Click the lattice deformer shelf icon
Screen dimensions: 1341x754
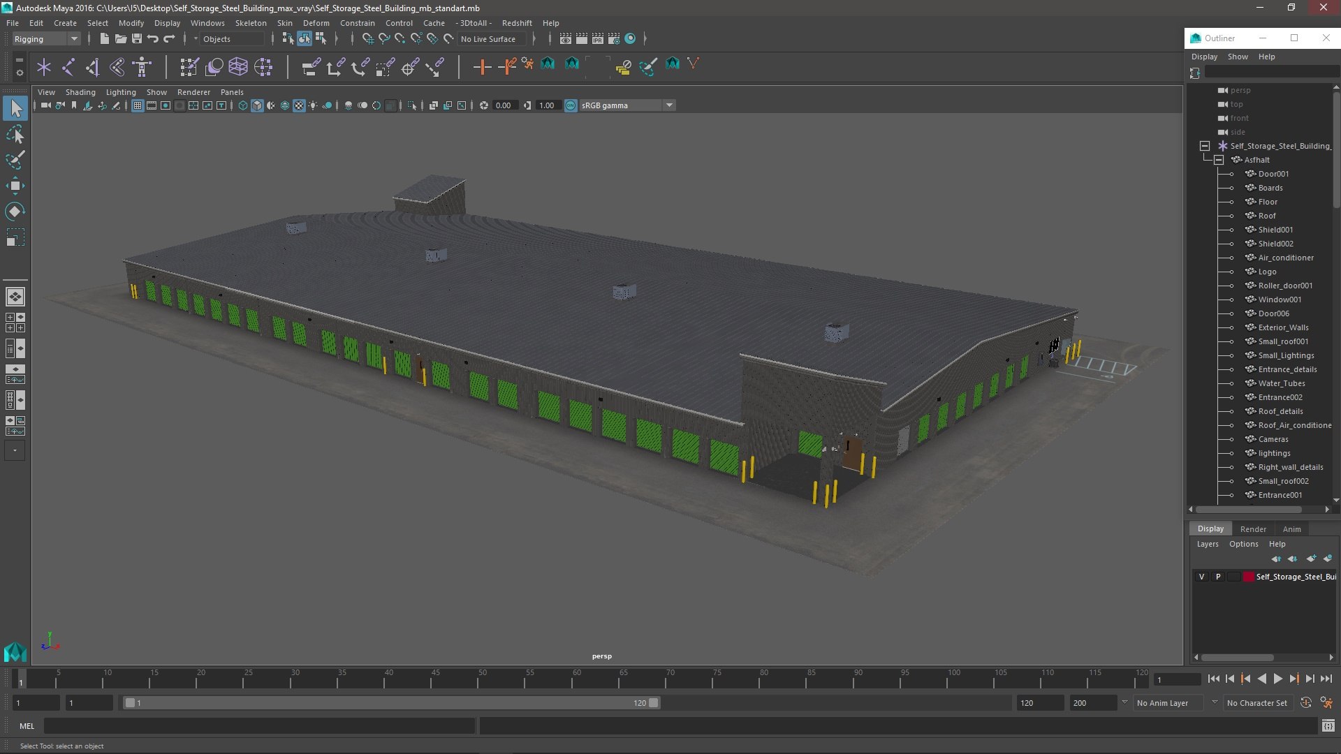238,67
